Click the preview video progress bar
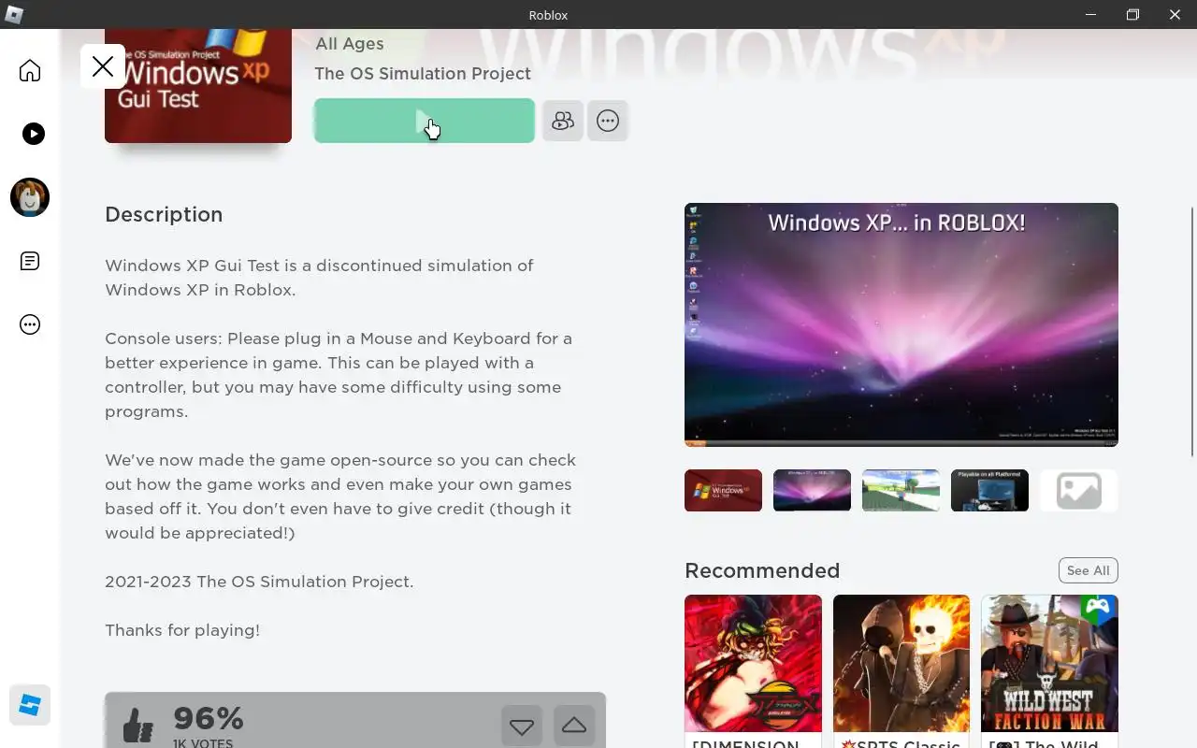 pyautogui.click(x=901, y=442)
